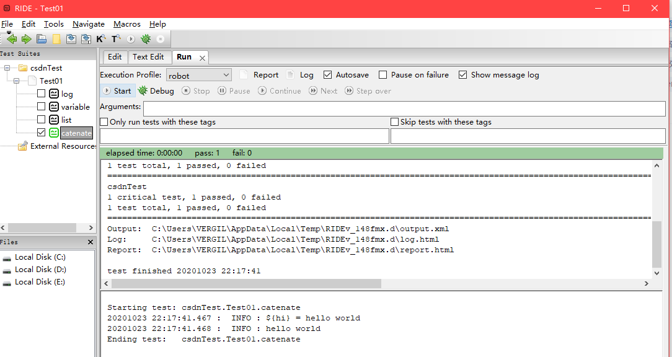Click the Debug button

click(156, 91)
